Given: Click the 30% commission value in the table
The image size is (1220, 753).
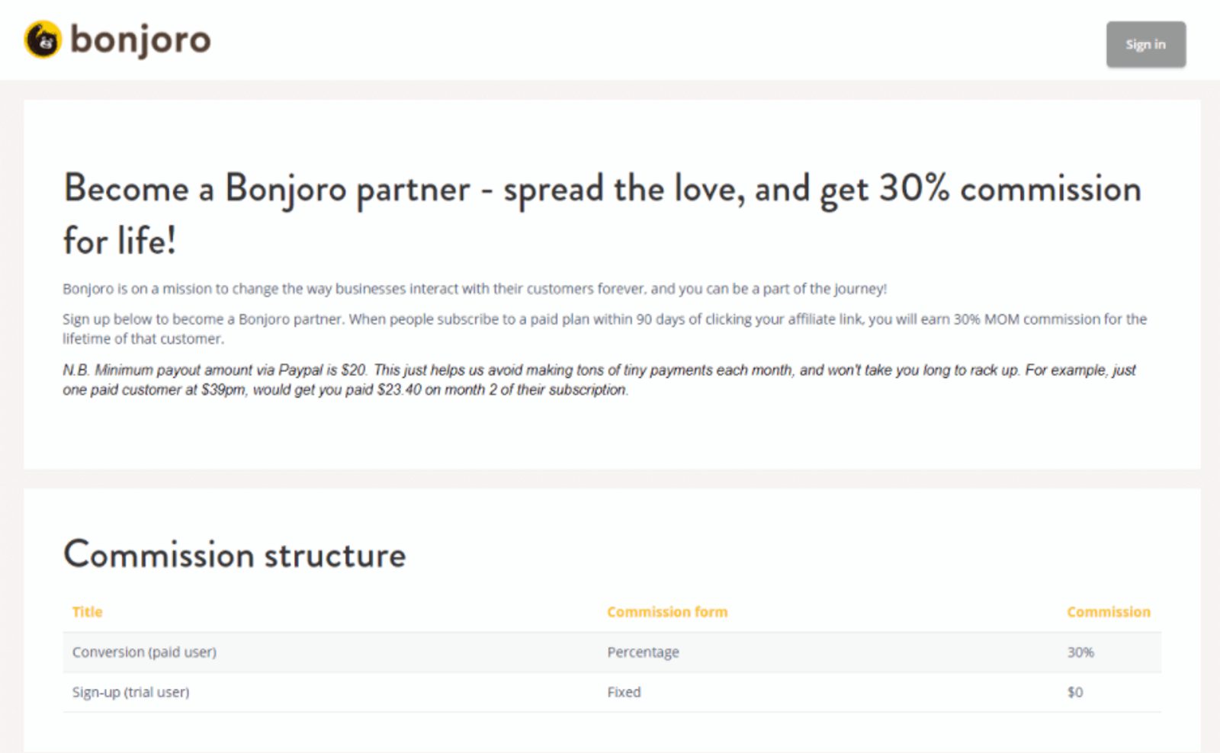Looking at the screenshot, I should [1080, 652].
